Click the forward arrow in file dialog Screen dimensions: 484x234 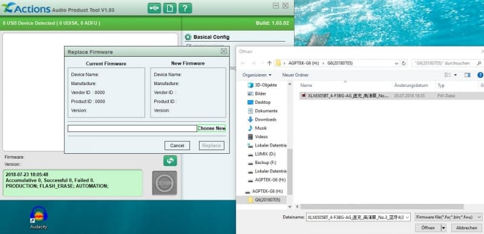(253, 63)
